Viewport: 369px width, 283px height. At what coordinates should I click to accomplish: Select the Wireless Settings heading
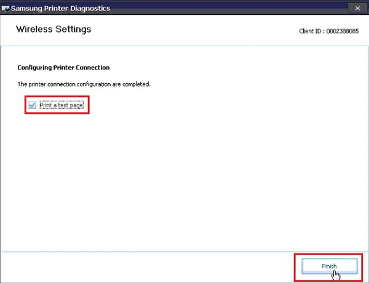[x=54, y=29]
